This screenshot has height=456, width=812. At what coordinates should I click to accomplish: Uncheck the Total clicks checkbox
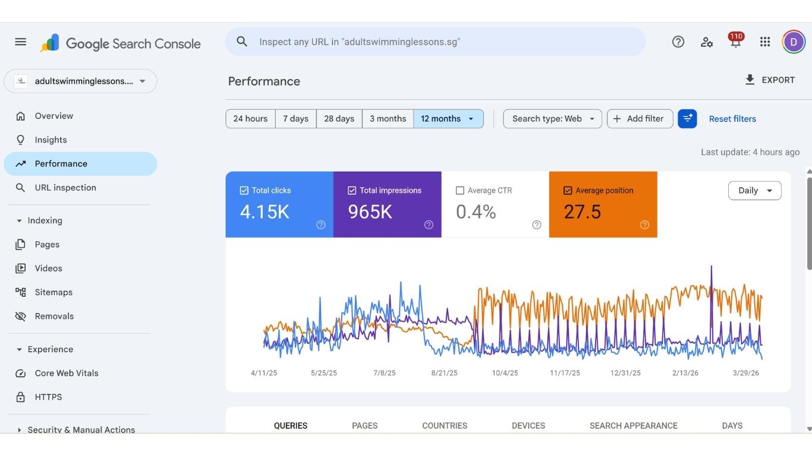pos(244,191)
